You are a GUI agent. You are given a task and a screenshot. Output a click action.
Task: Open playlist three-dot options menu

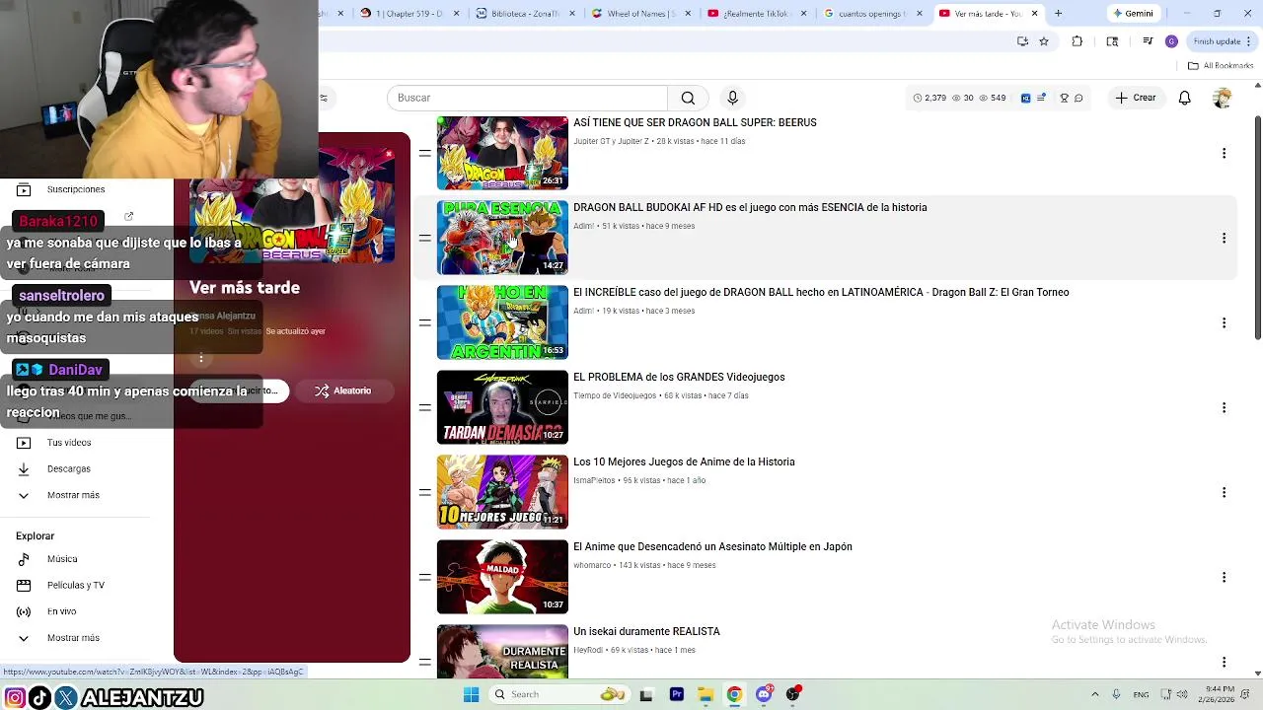point(201,358)
